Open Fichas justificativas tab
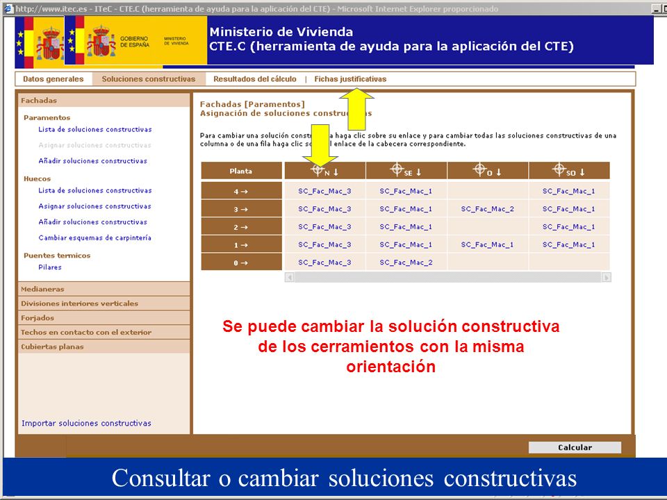Screen dimensions: 667x500 [x=350, y=79]
